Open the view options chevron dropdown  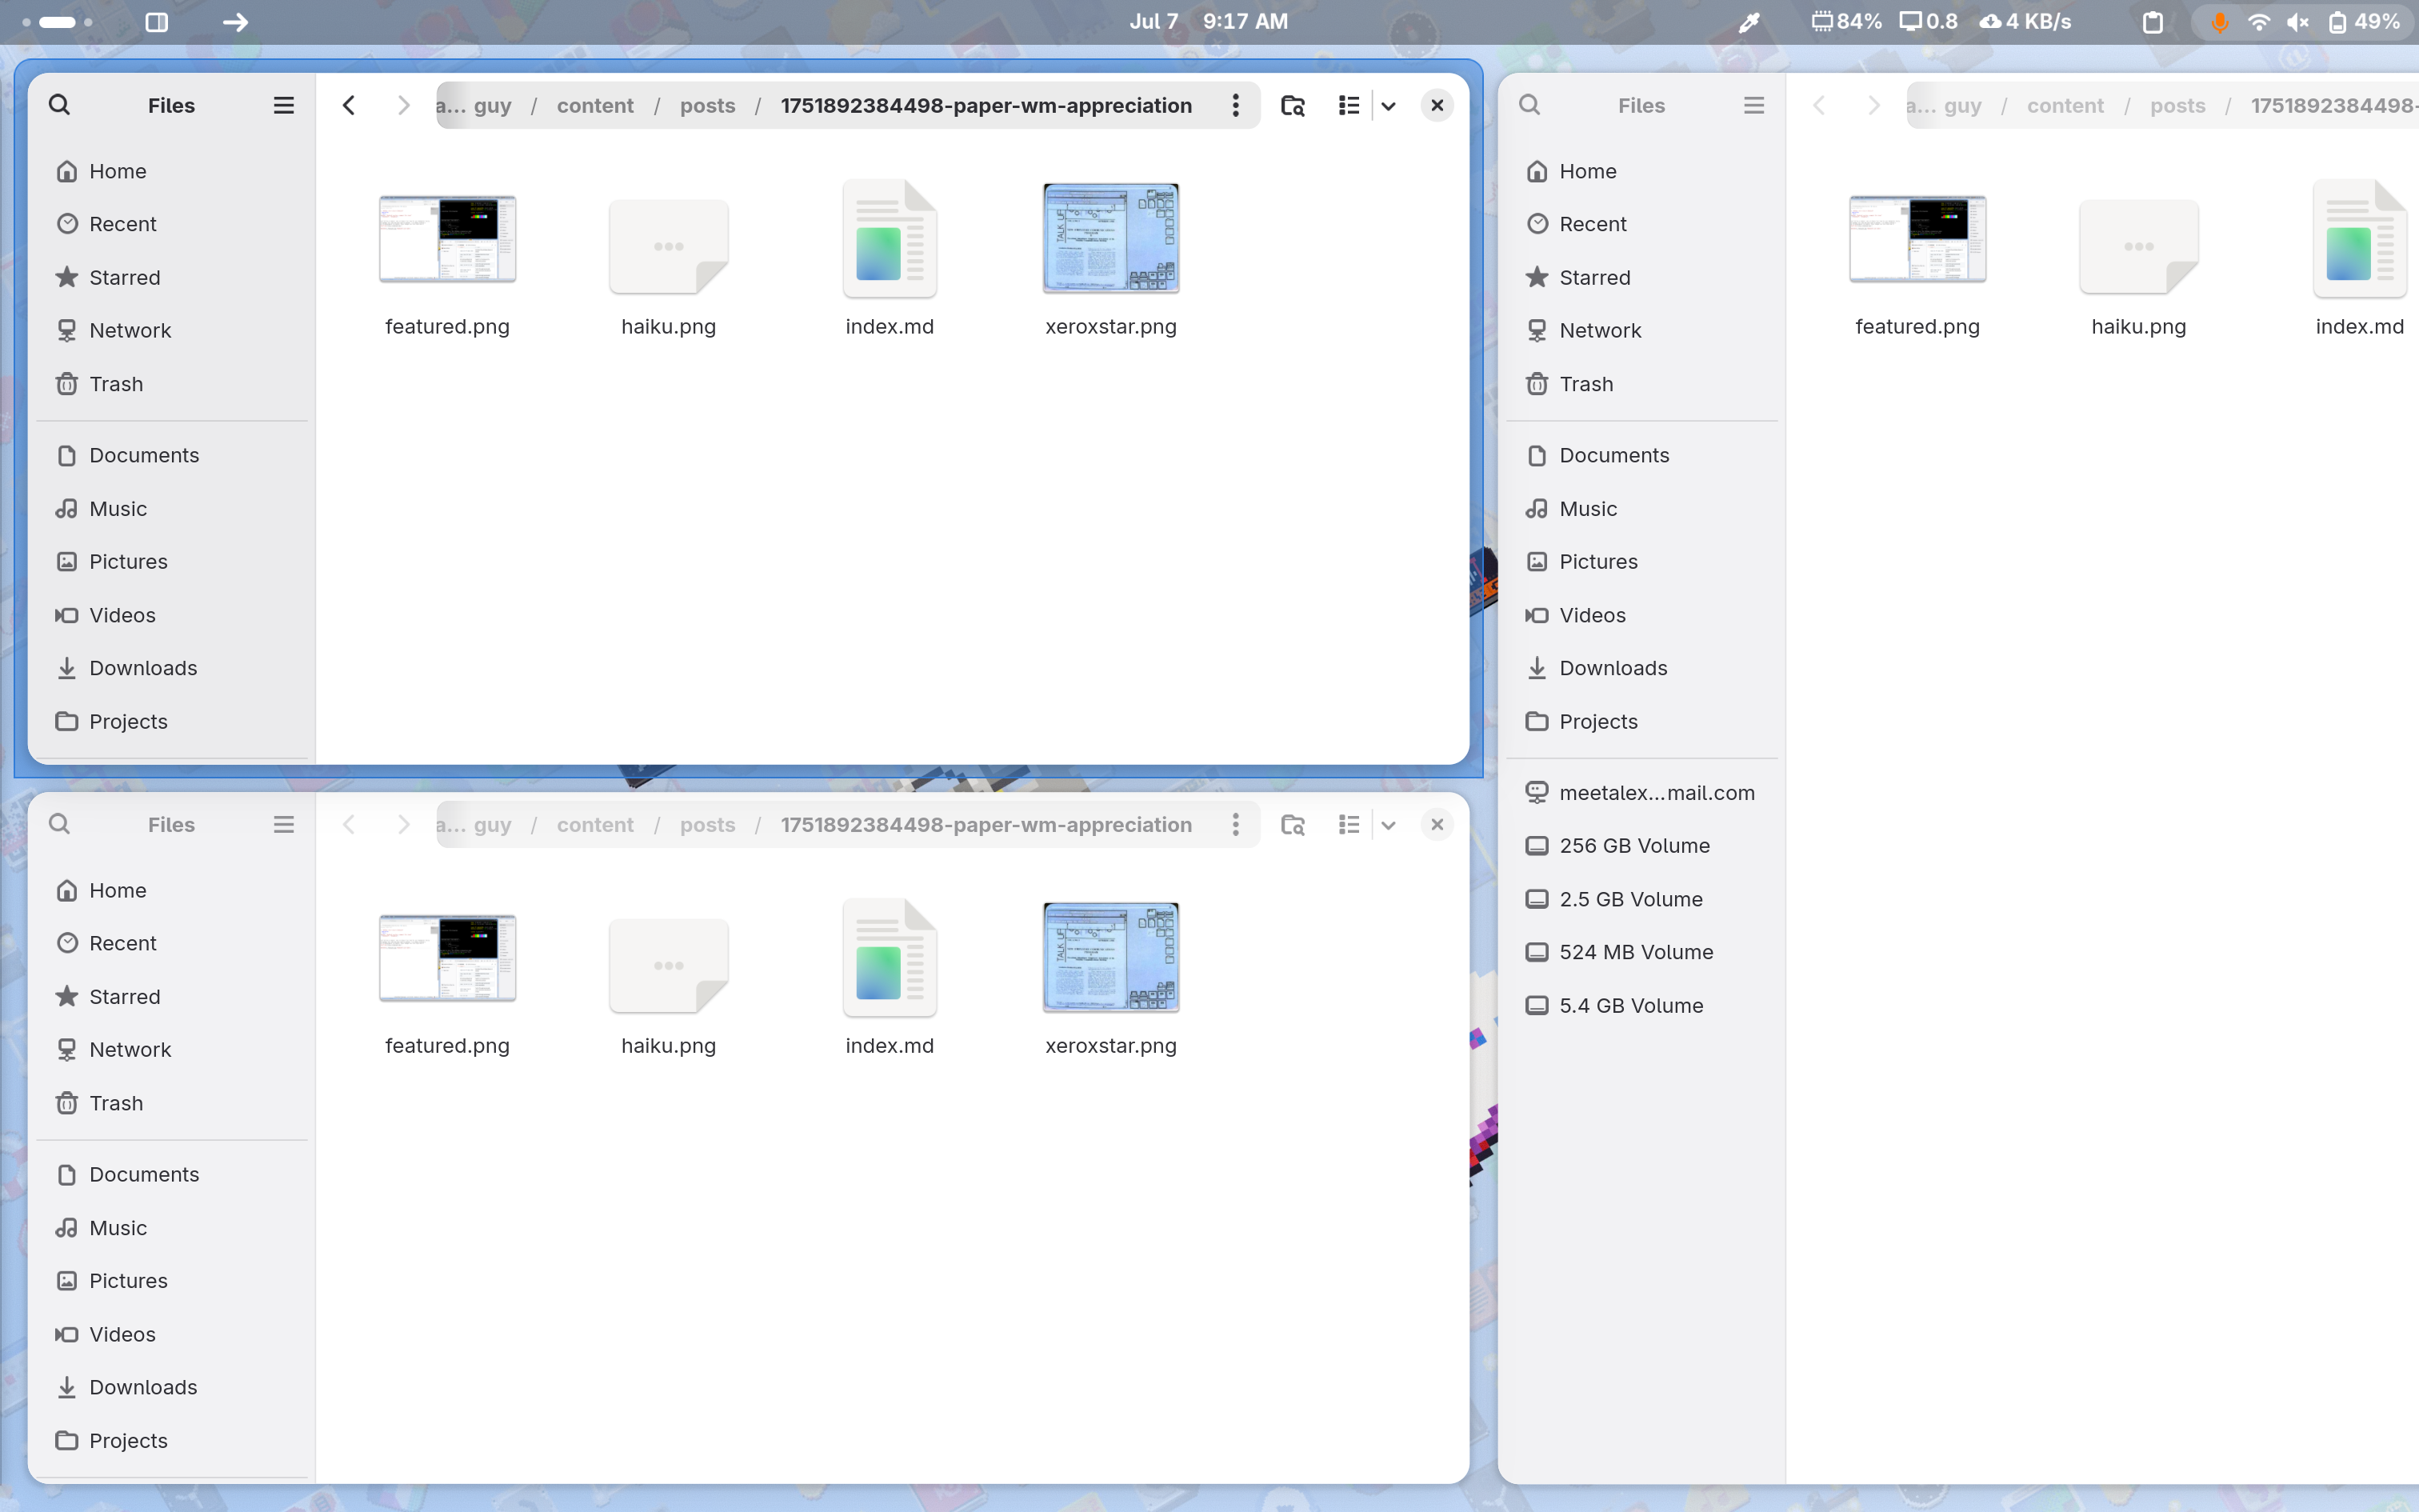pyautogui.click(x=1389, y=105)
